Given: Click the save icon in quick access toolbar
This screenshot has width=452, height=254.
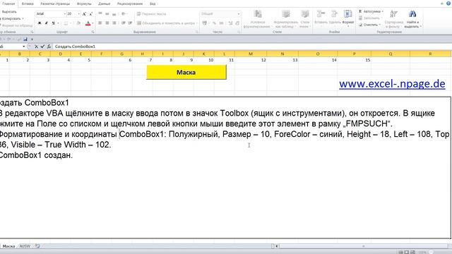Looking at the screenshot, I should pyautogui.click(x=25, y=40).
